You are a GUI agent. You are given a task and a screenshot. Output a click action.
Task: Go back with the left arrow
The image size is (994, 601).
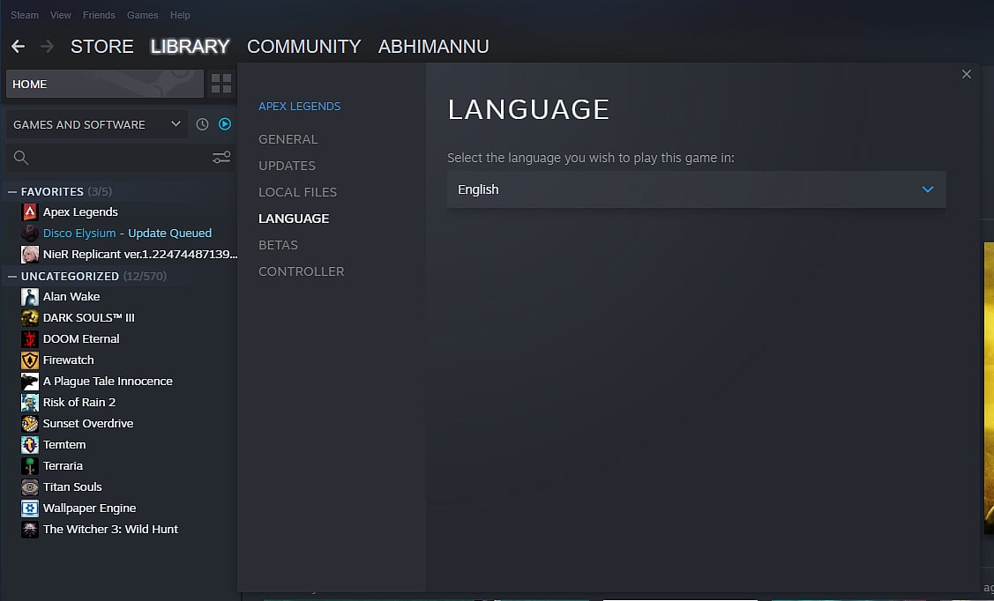point(18,46)
